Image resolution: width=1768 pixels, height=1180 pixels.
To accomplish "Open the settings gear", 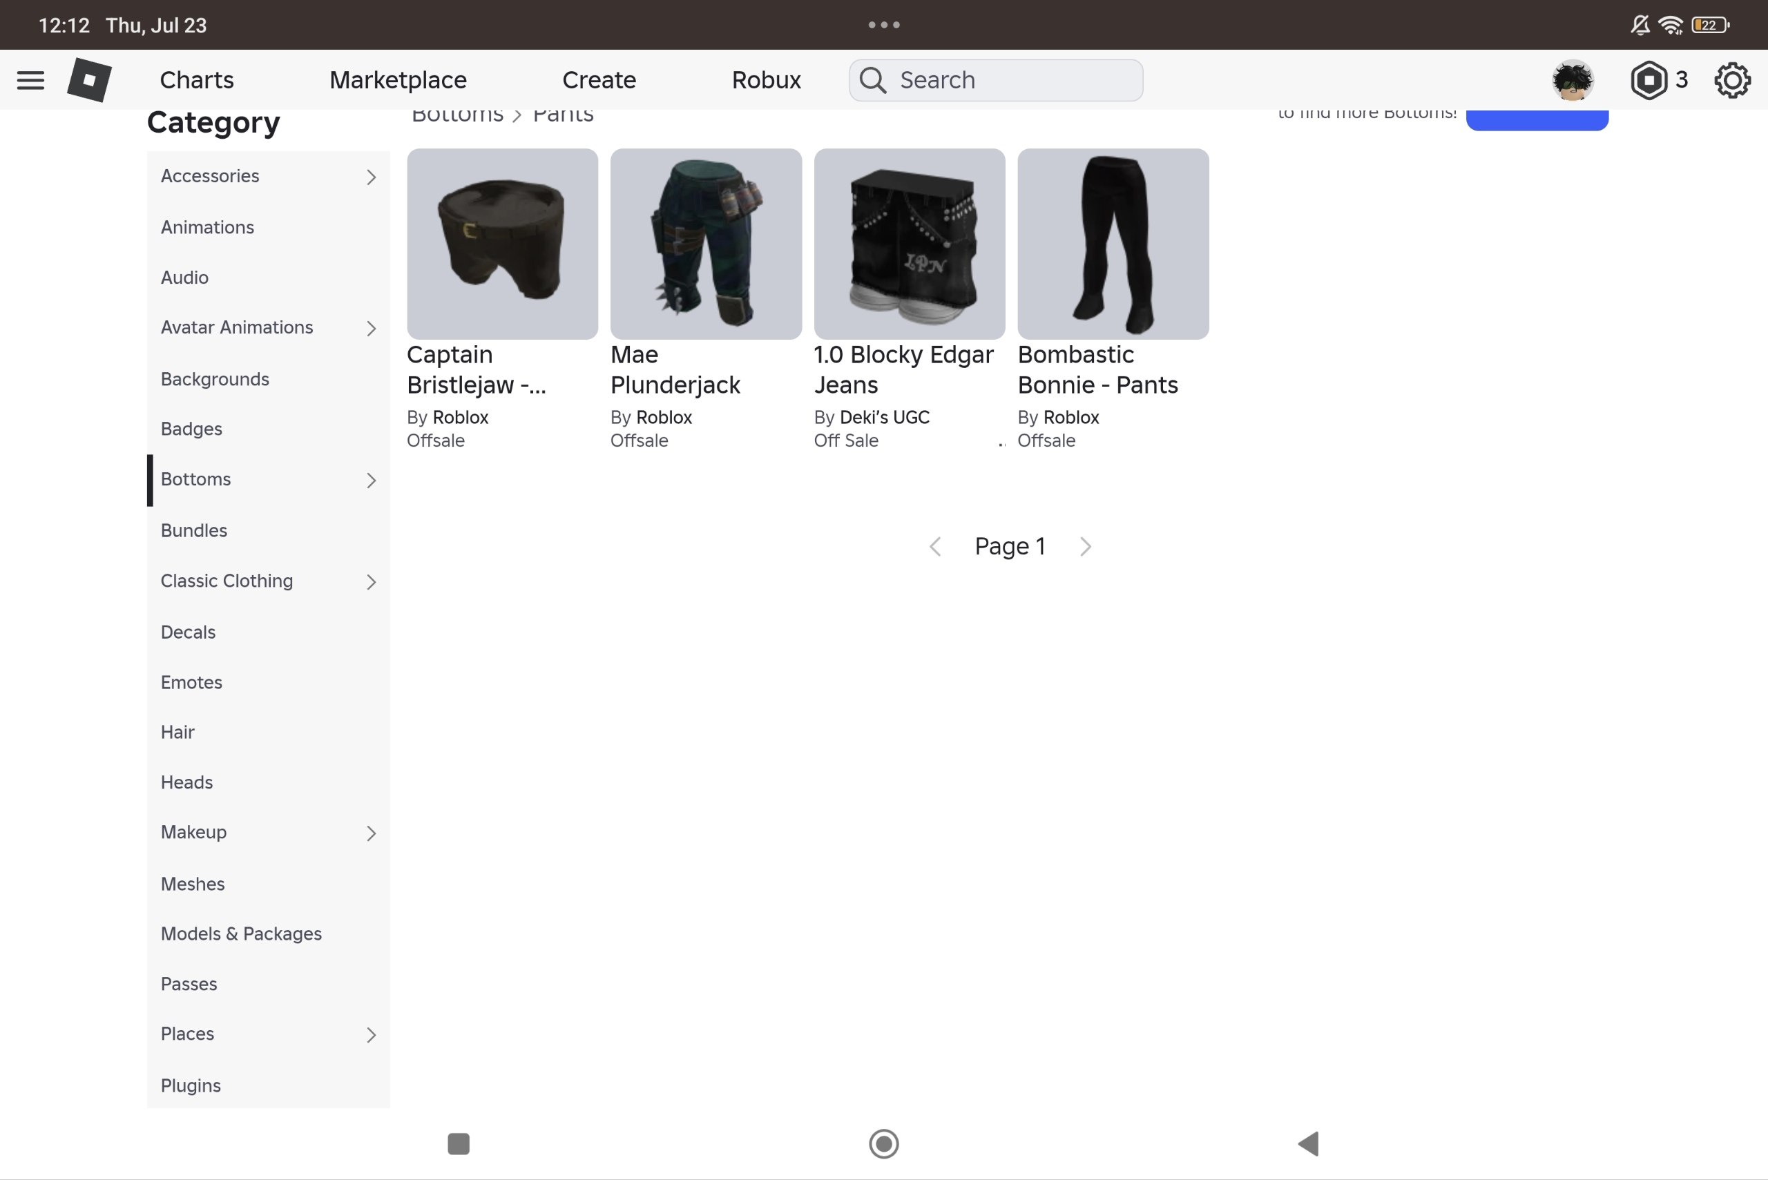I will tap(1732, 80).
